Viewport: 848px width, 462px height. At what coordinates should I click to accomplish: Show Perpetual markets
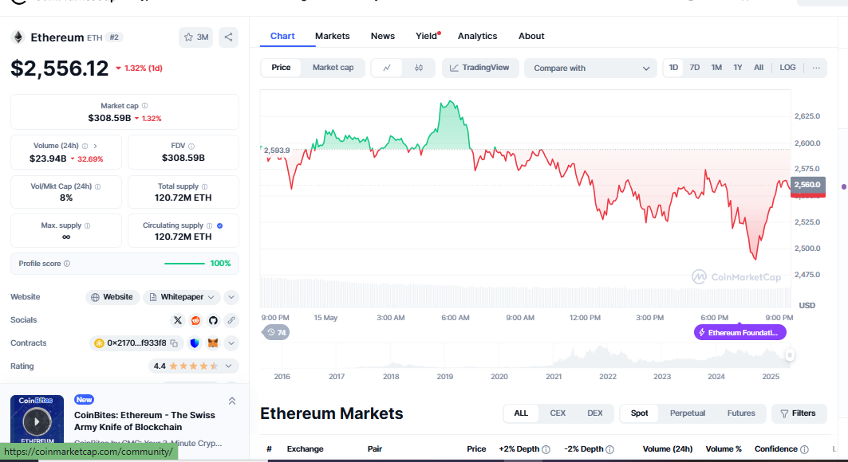point(688,413)
